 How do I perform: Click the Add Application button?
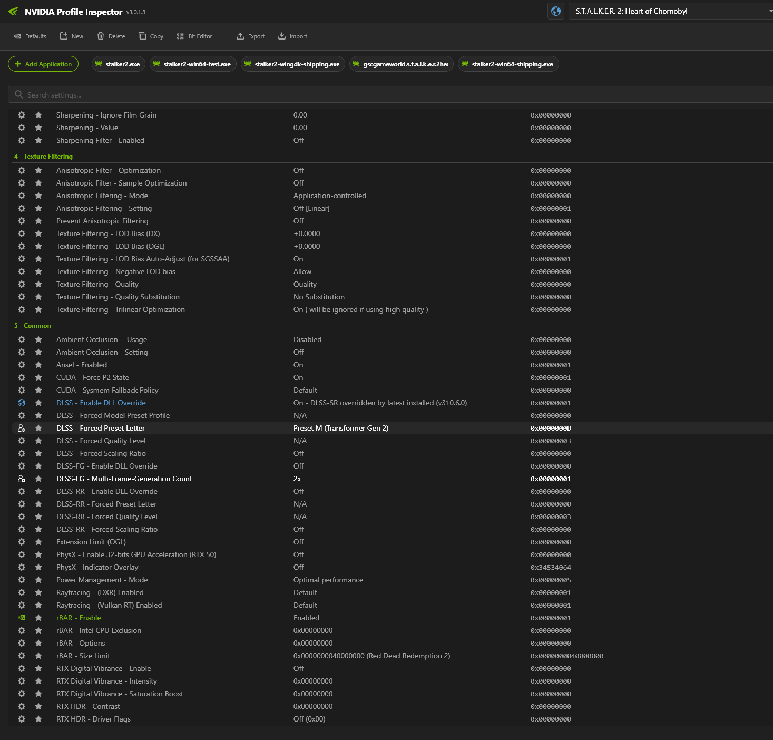[x=43, y=64]
